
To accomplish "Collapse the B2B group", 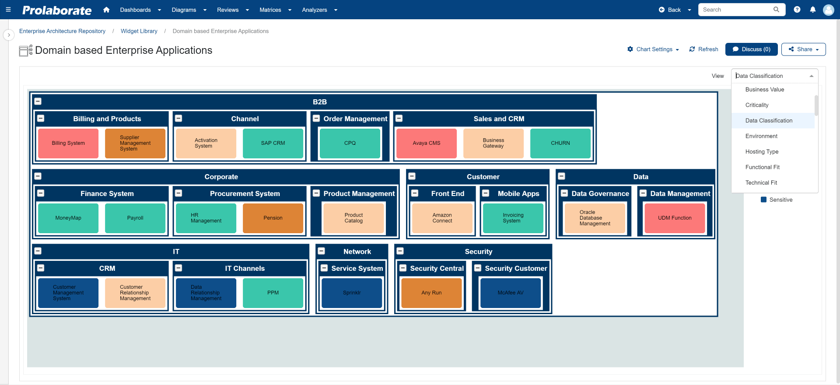I will (x=38, y=101).
